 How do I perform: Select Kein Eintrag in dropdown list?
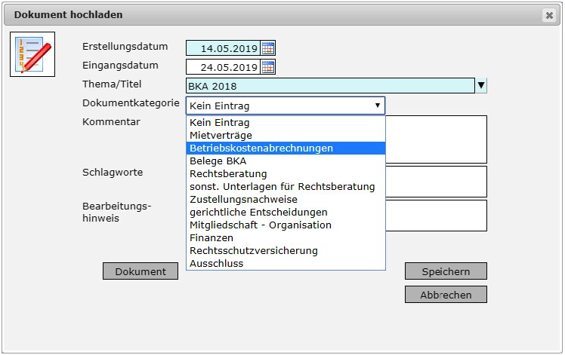(219, 123)
